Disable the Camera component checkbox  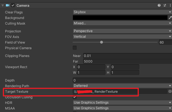pyautogui.click(x=13, y=5)
